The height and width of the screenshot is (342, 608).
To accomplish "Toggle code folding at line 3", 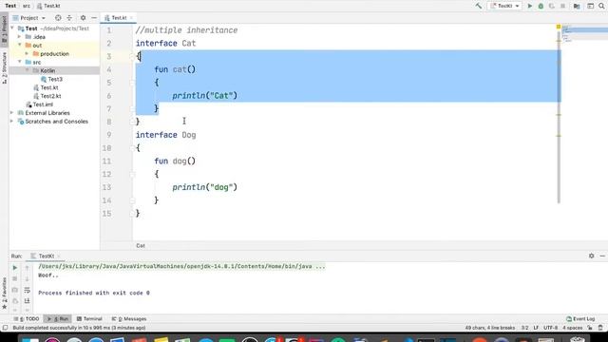I will coord(133,56).
